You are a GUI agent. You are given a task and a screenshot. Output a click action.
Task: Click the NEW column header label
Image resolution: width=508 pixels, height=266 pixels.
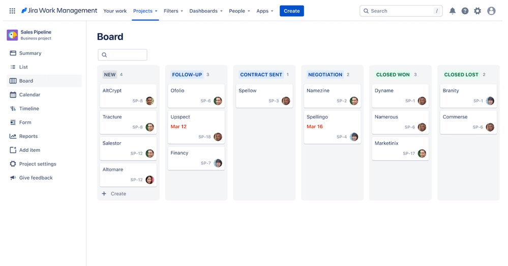click(110, 75)
